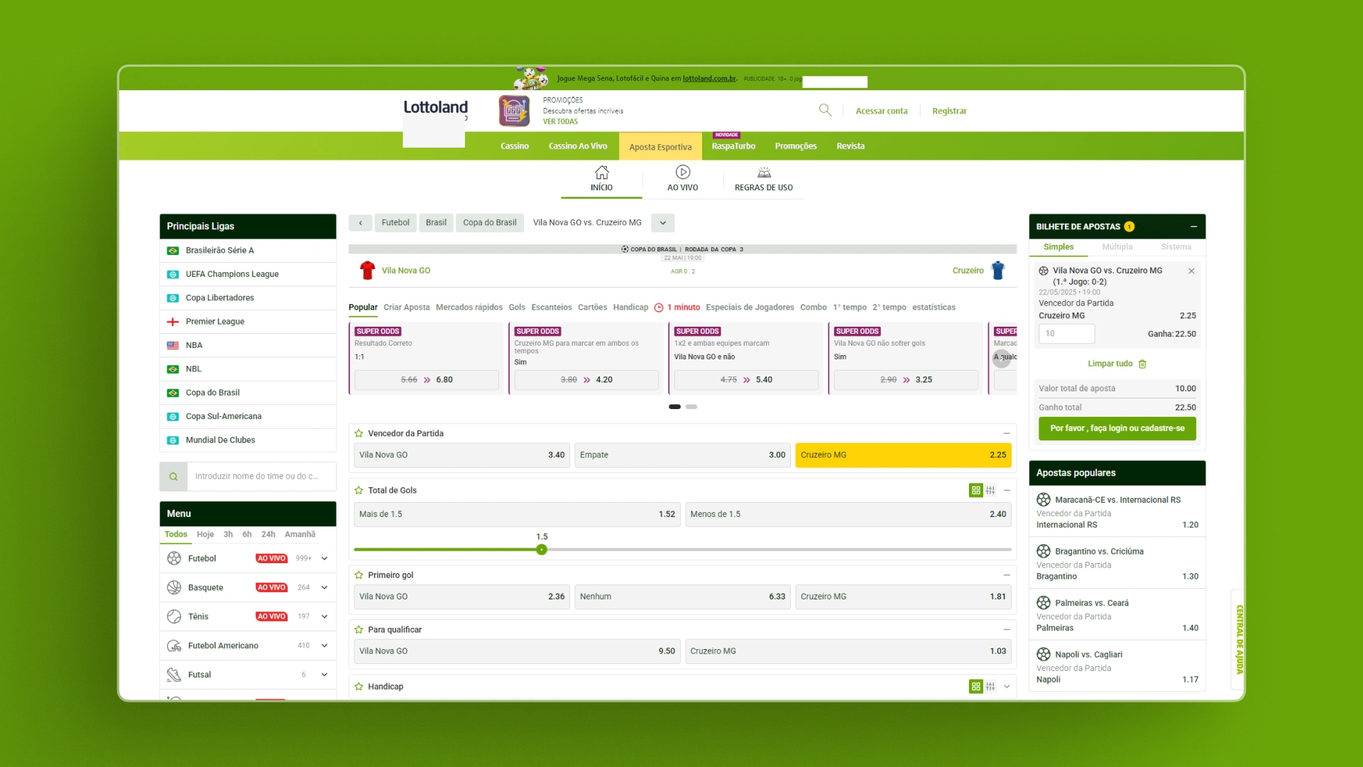Expand the Basquete sport category
The height and width of the screenshot is (767, 1363).
[x=324, y=587]
